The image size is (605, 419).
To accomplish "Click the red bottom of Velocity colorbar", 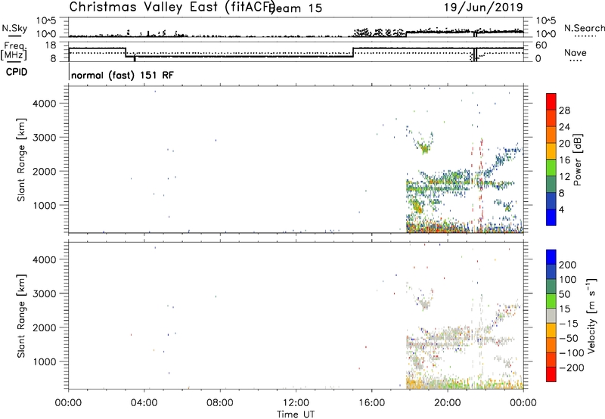I will click(x=551, y=374).
